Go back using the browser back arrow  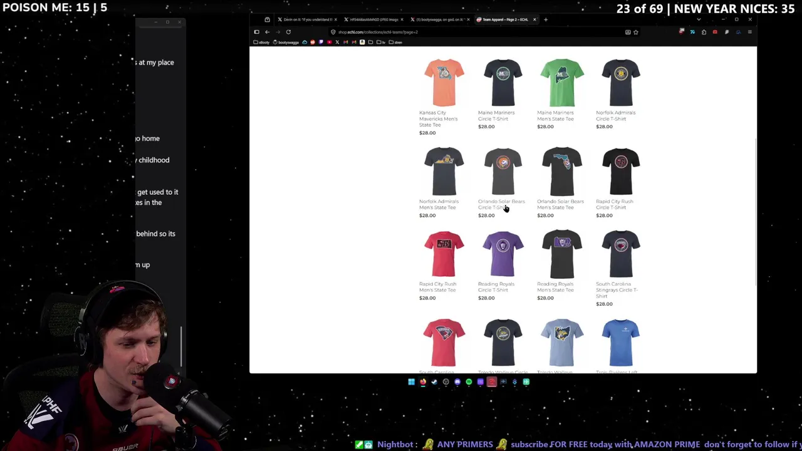[267, 32]
